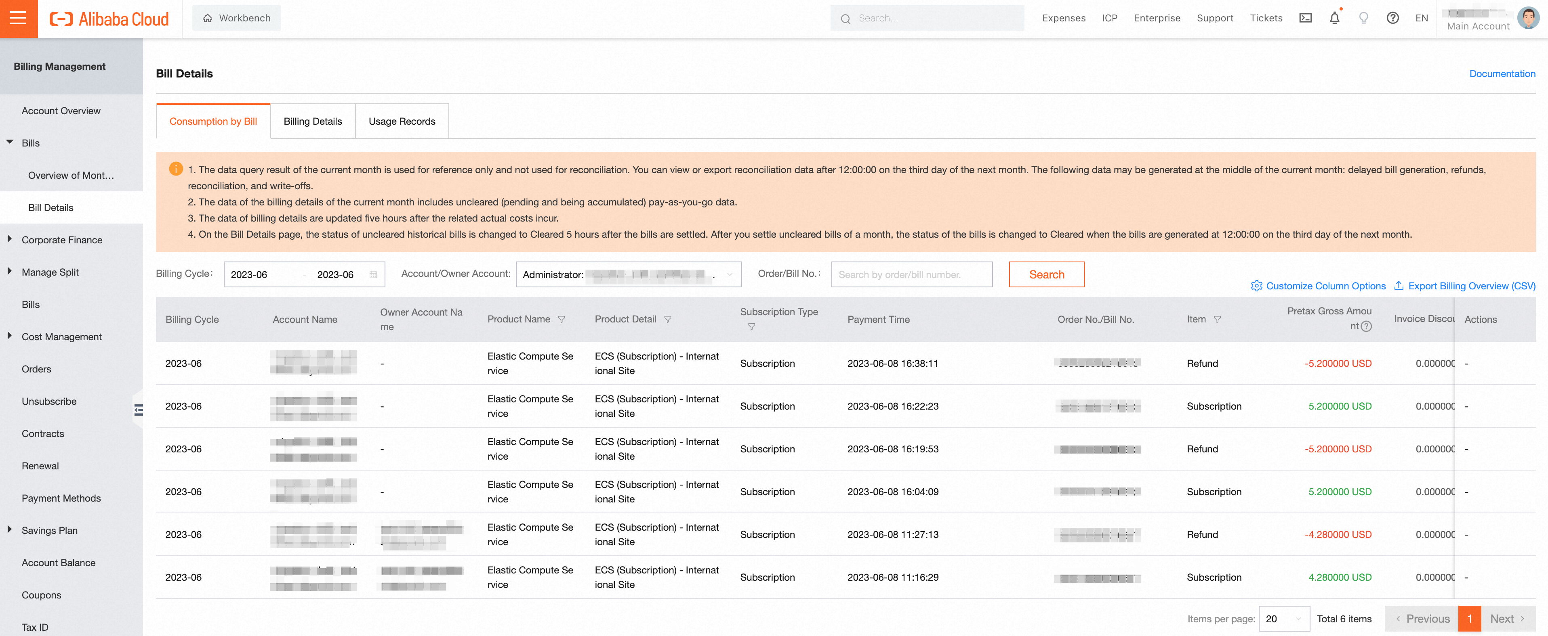Screen dimensions: 1548x636
Task: Click the Billing Cycle start date 2023-06
Action: [x=249, y=274]
